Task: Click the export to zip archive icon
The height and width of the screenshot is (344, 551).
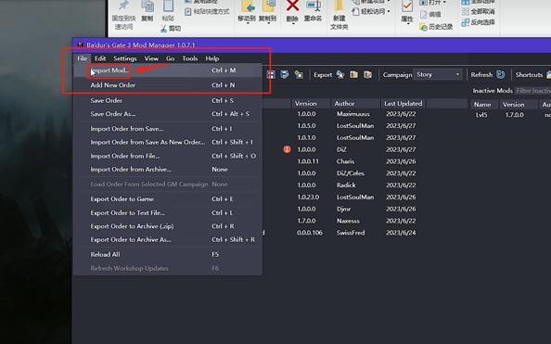Action: pyautogui.click(x=353, y=74)
